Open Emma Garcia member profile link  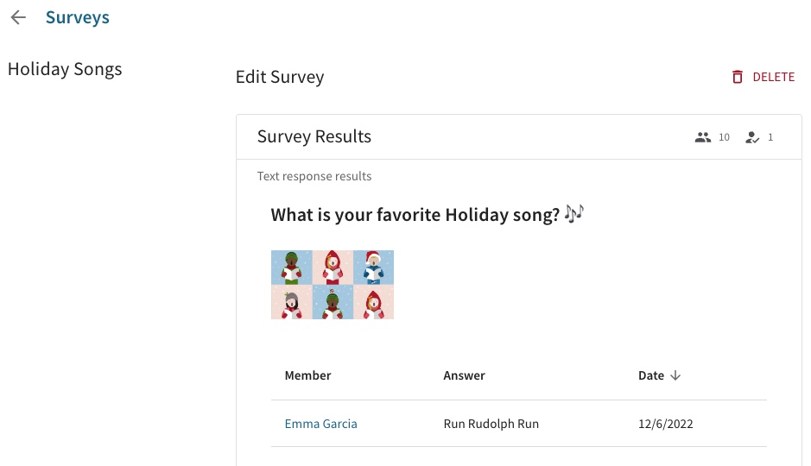(x=320, y=424)
